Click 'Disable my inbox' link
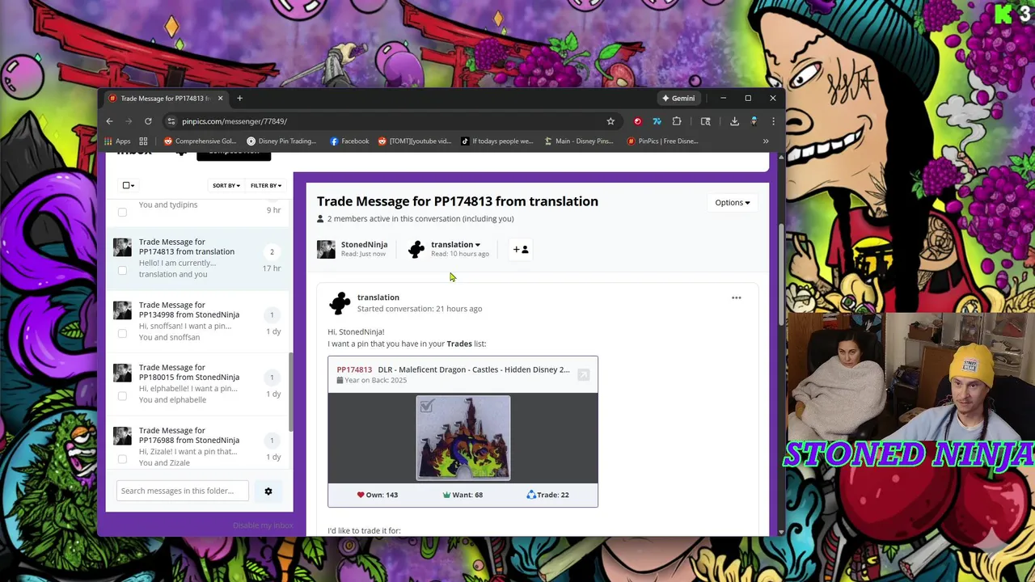The image size is (1035, 582). pos(263,525)
